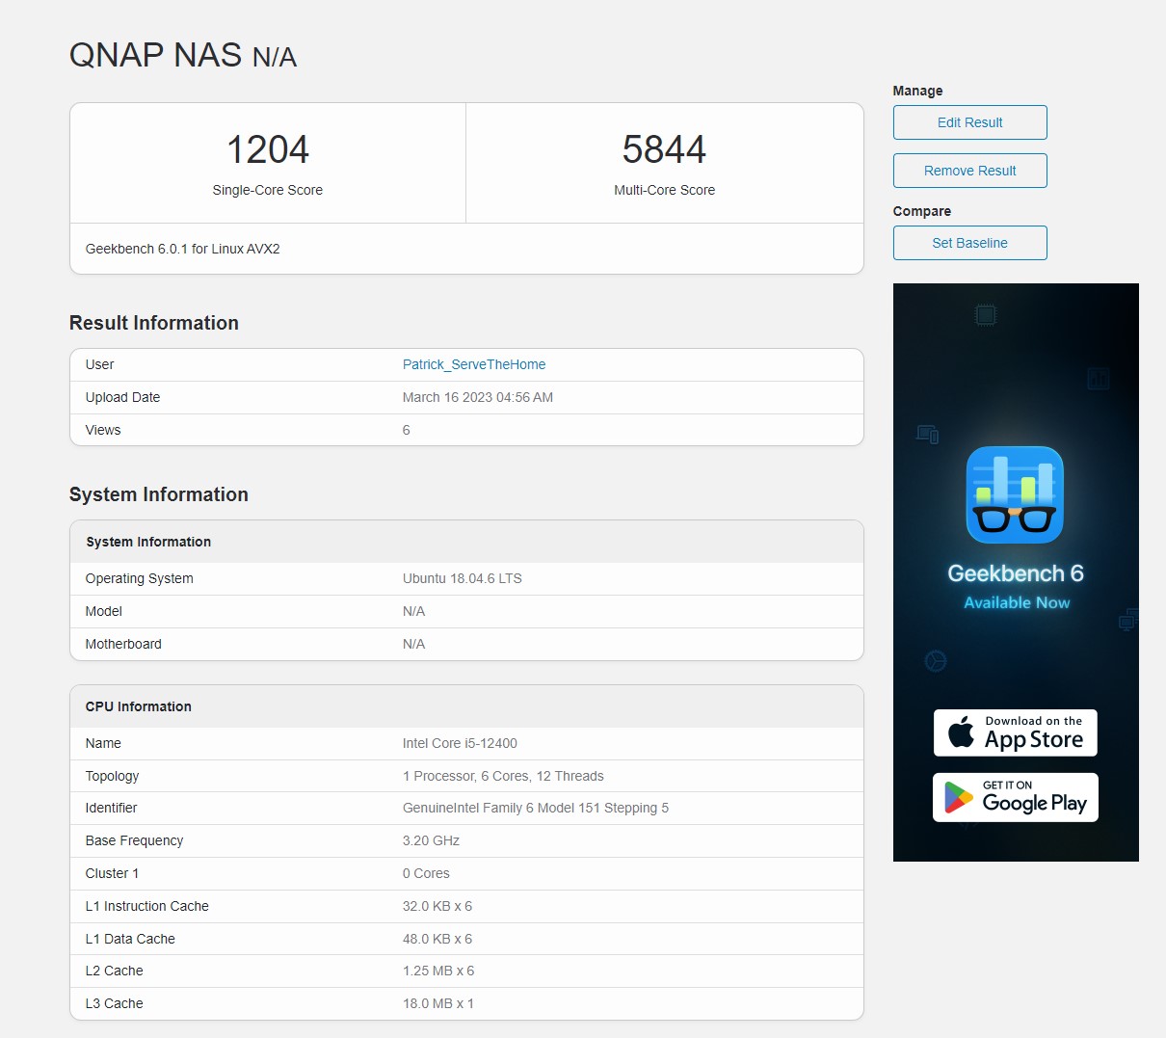Click the 1.25 MB x 6 L2 cache value

pos(438,971)
